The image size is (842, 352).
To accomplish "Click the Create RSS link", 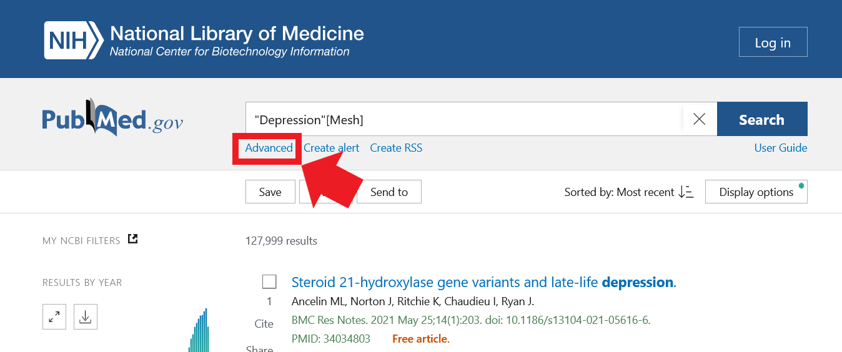I will click(x=396, y=148).
